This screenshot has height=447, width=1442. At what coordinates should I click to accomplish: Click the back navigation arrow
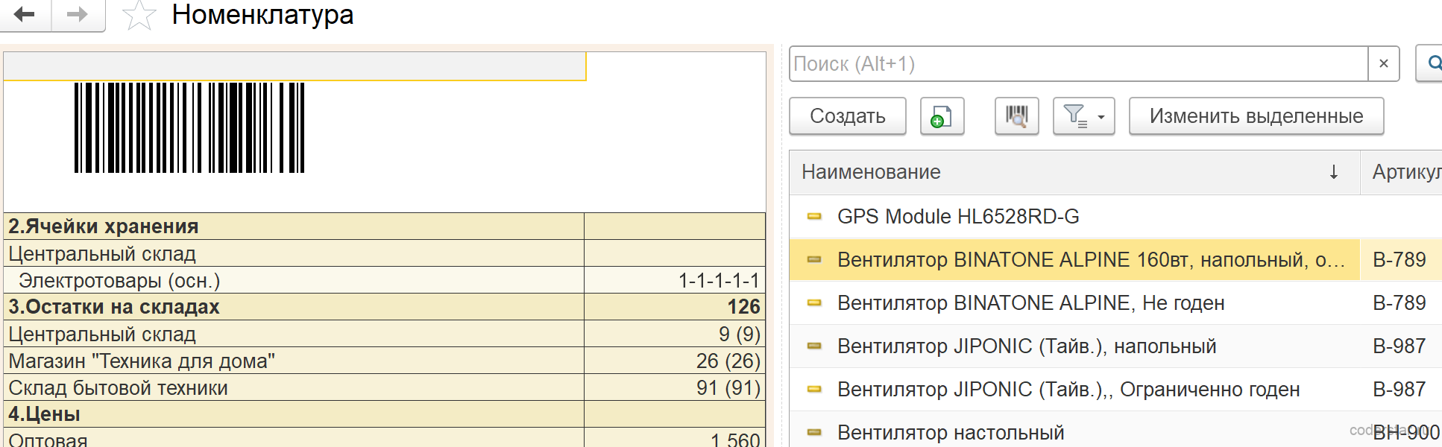(25, 14)
